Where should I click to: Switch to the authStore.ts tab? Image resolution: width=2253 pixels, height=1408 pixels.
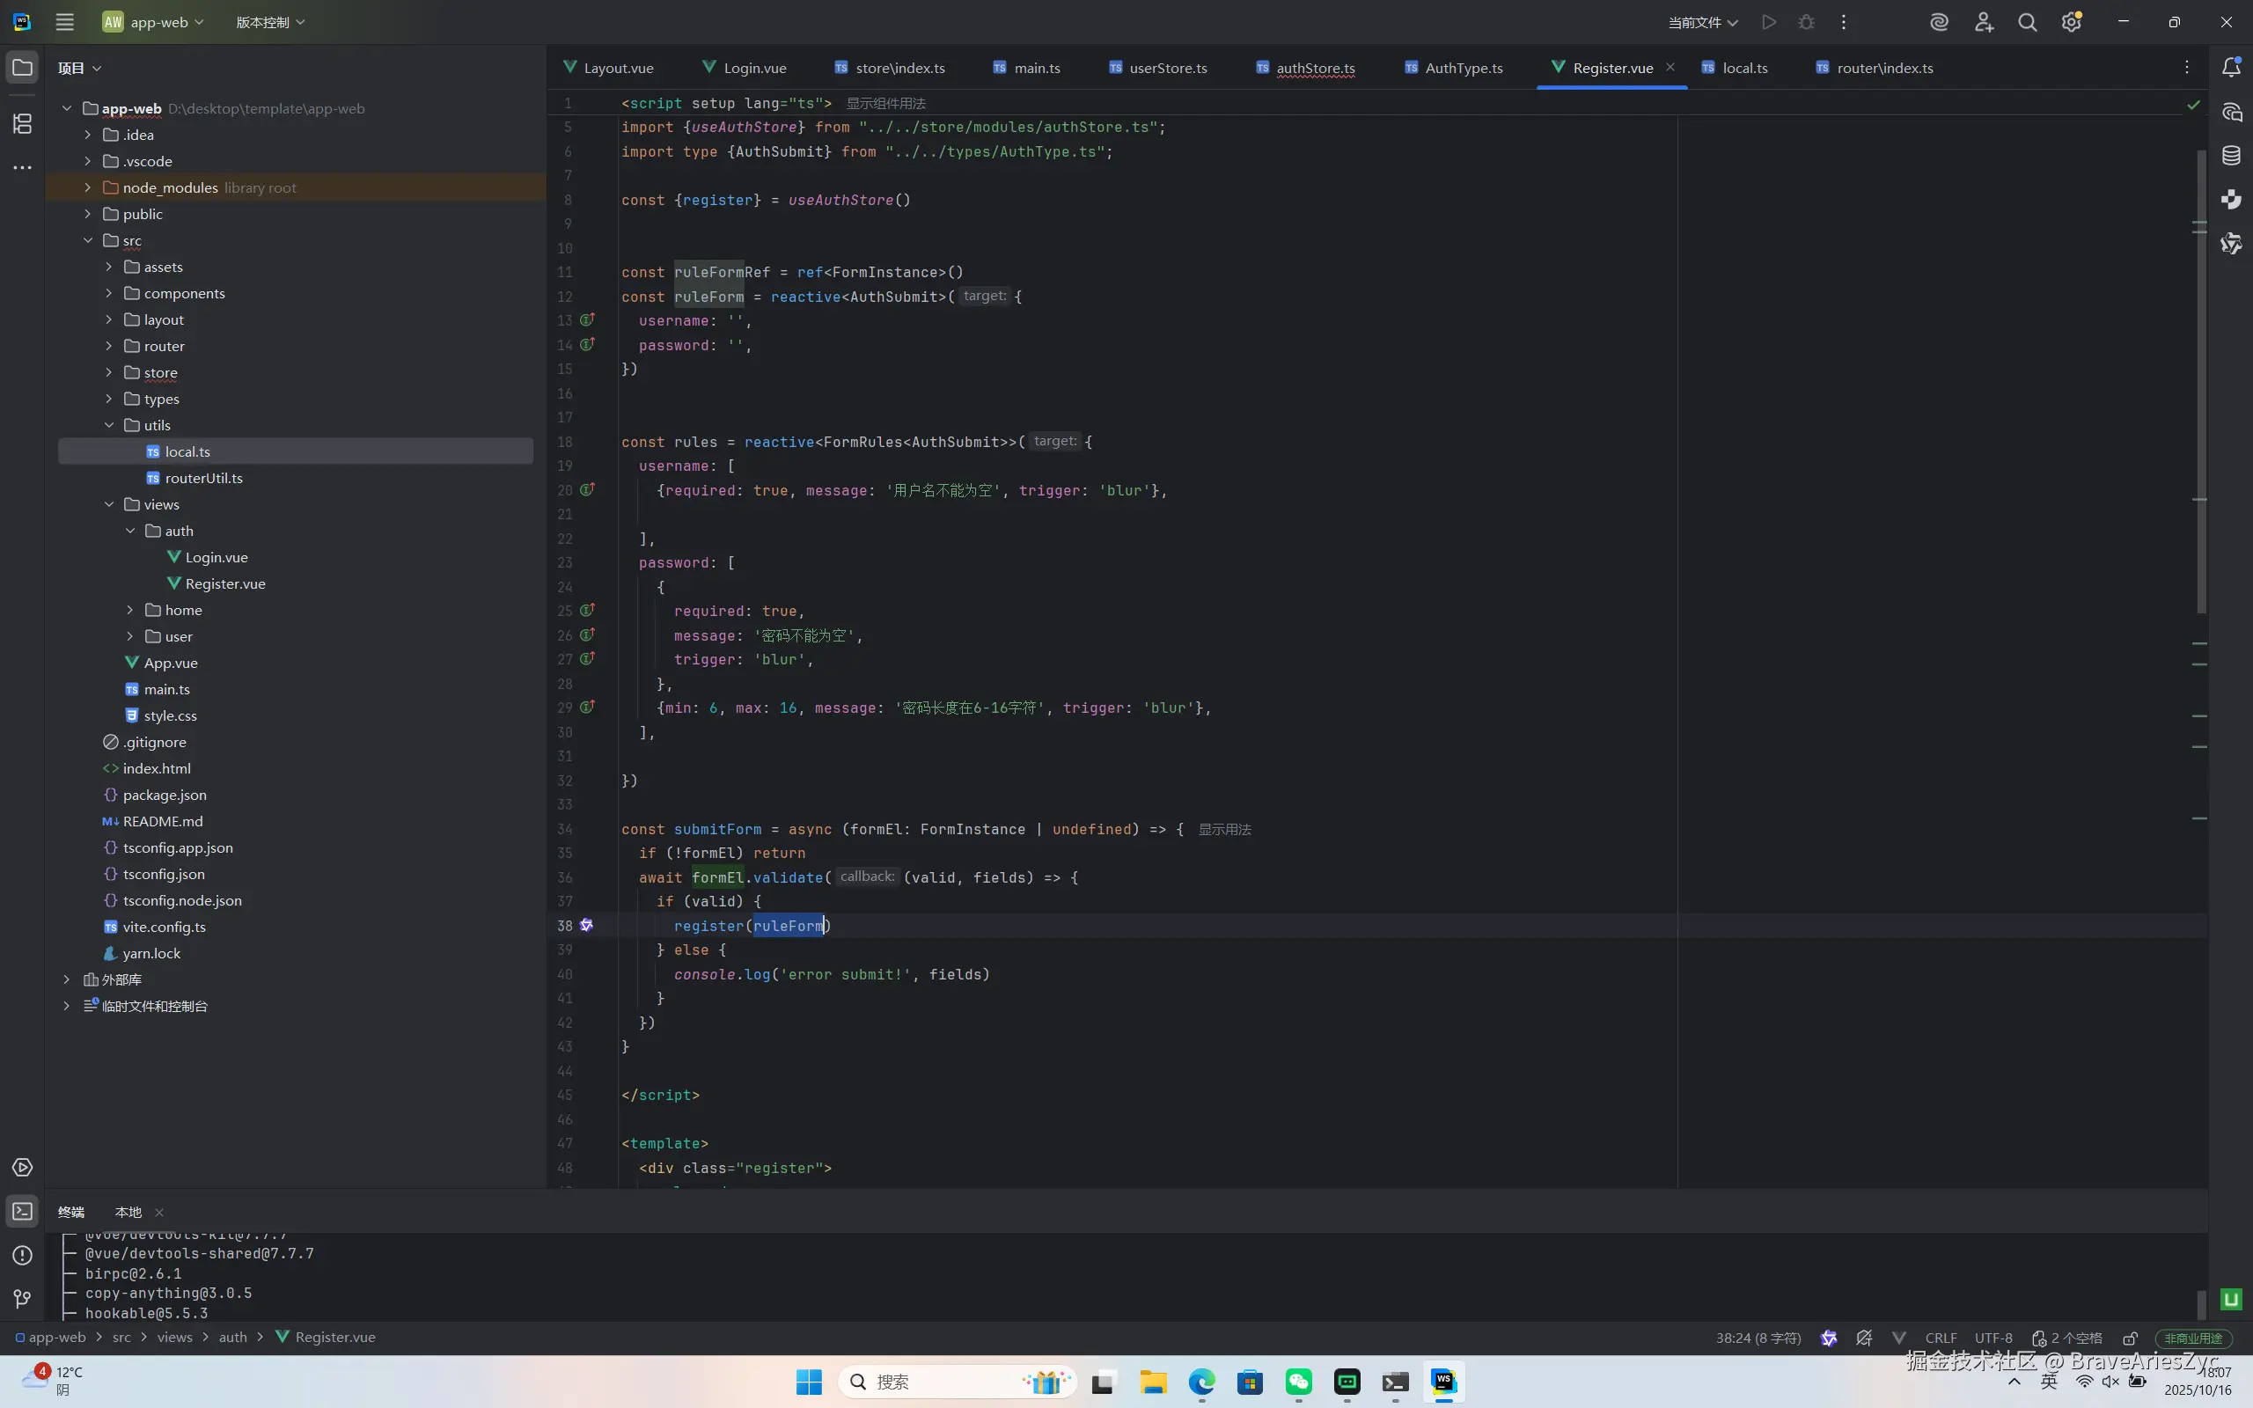(1315, 68)
